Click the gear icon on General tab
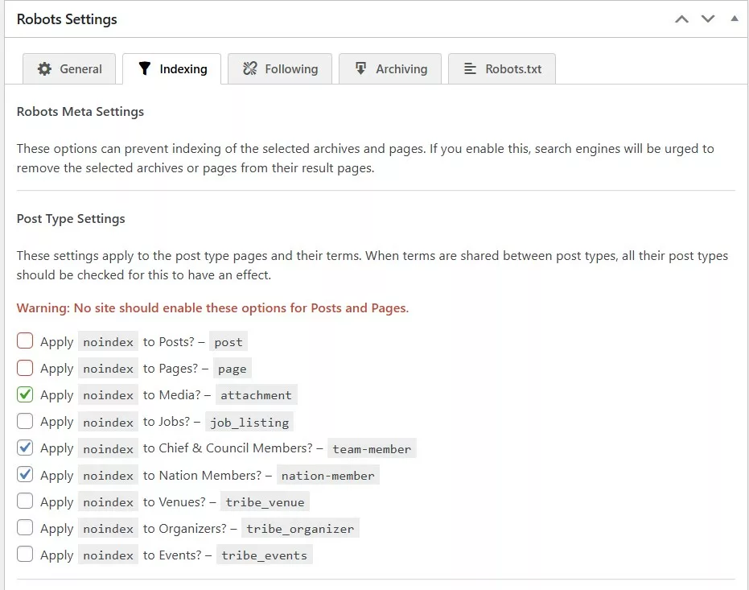This screenshot has height=590, width=749. pos(45,69)
